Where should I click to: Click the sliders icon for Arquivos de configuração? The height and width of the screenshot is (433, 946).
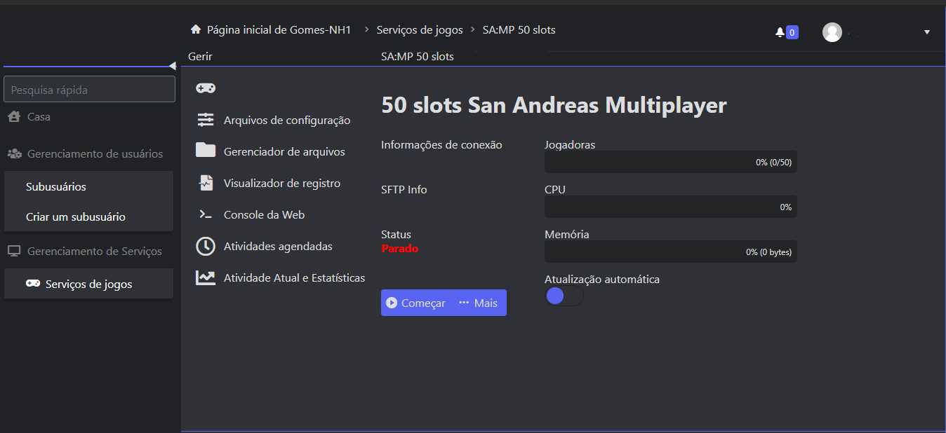click(206, 120)
